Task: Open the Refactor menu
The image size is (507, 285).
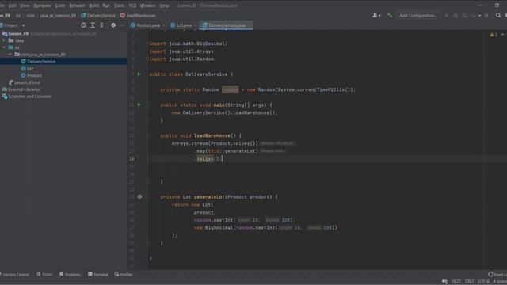Action: point(77,6)
